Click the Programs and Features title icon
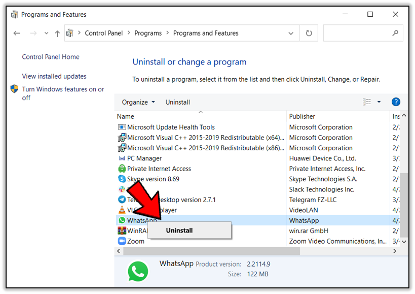Image resolution: width=415 pixels, height=294 pixels. (14, 14)
